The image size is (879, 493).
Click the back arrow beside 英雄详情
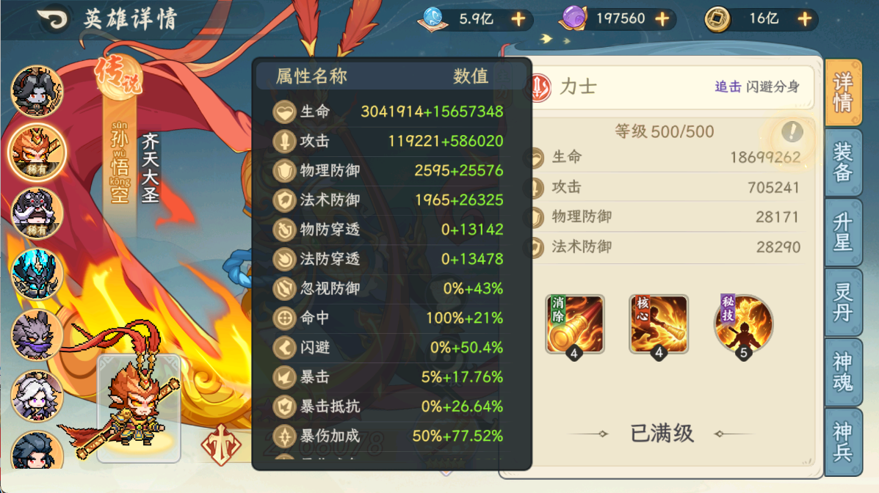tap(53, 19)
